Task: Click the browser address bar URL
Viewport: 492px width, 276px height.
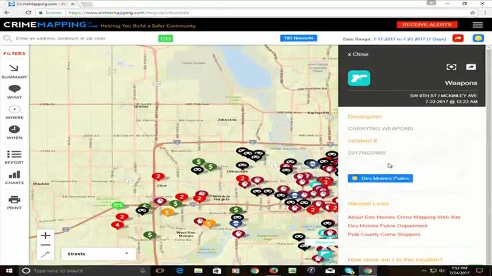Action: (x=129, y=13)
